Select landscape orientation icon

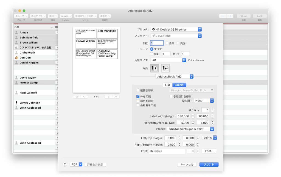click(x=165, y=68)
